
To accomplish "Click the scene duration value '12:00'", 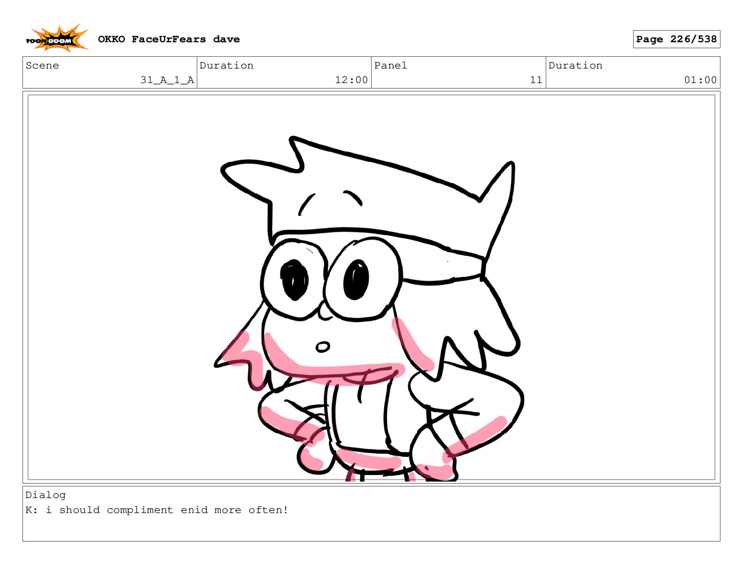I will [351, 80].
